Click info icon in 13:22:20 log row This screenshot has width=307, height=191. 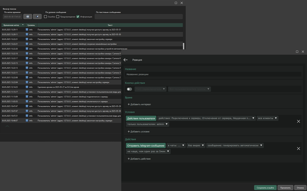(27, 49)
